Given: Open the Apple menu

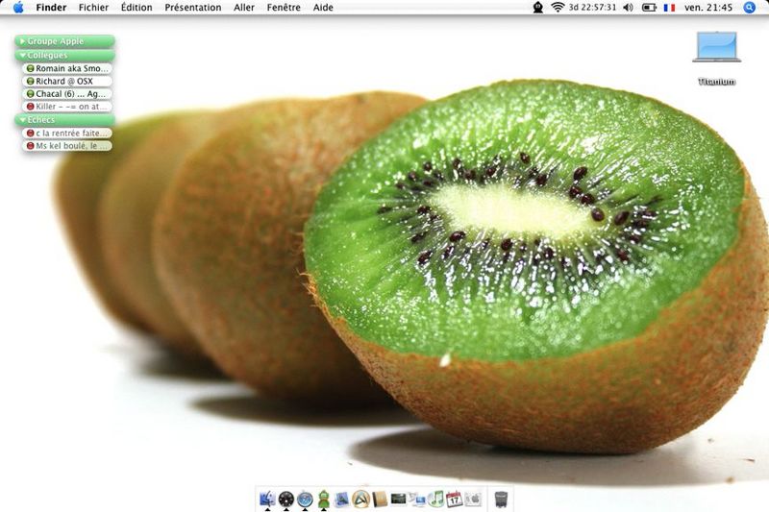Looking at the screenshot, I should pyautogui.click(x=18, y=8).
